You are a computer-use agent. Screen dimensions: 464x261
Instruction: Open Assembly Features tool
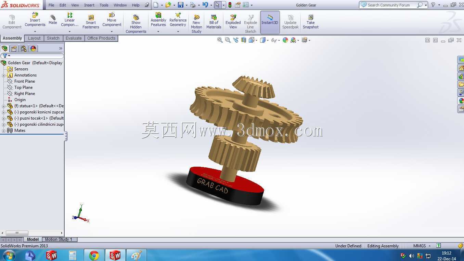click(158, 20)
